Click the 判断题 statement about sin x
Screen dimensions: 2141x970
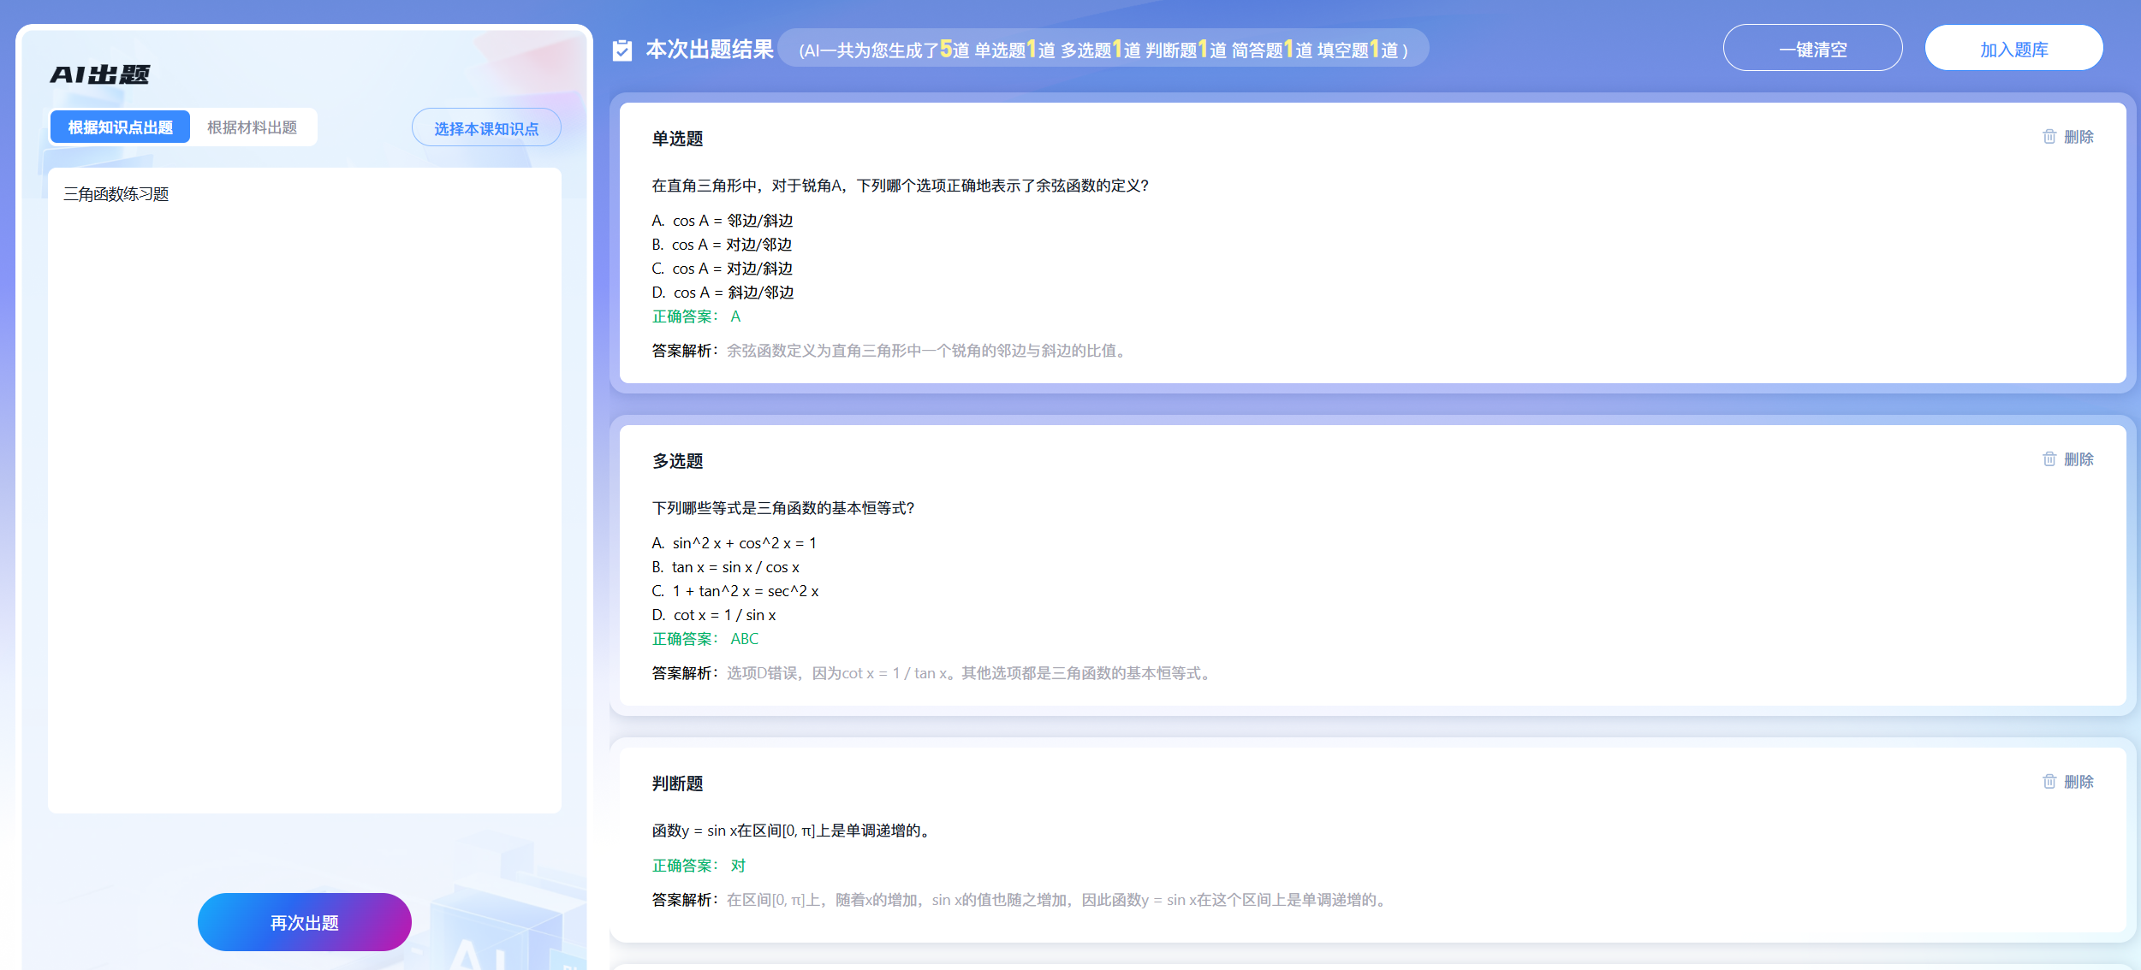pyautogui.click(x=791, y=831)
